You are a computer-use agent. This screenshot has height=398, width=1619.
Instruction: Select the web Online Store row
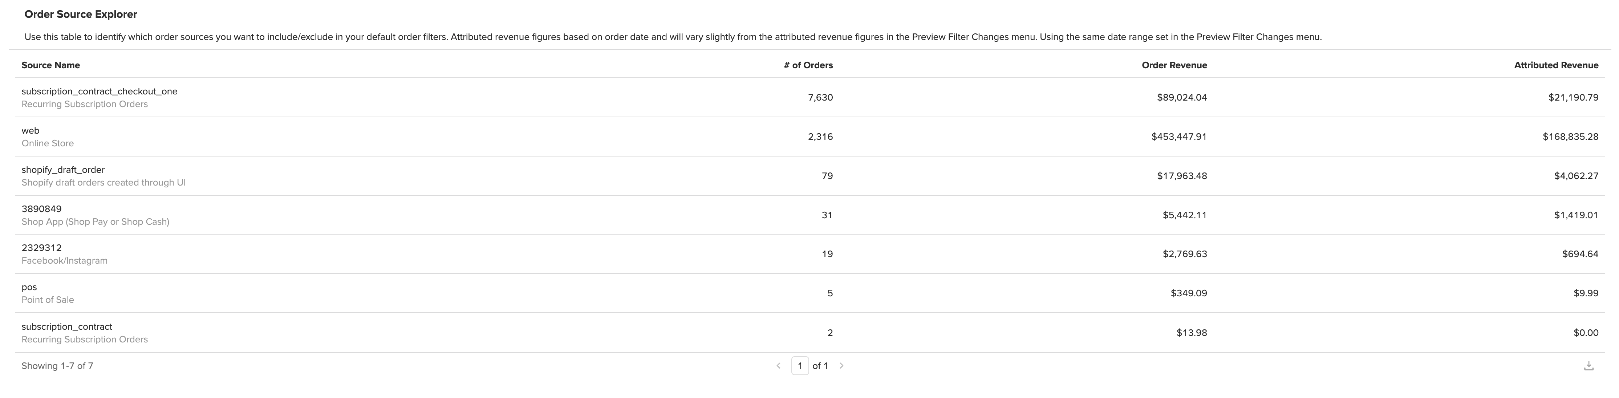(809, 137)
